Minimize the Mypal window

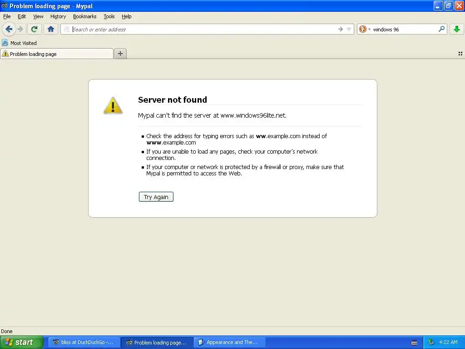point(438,5)
